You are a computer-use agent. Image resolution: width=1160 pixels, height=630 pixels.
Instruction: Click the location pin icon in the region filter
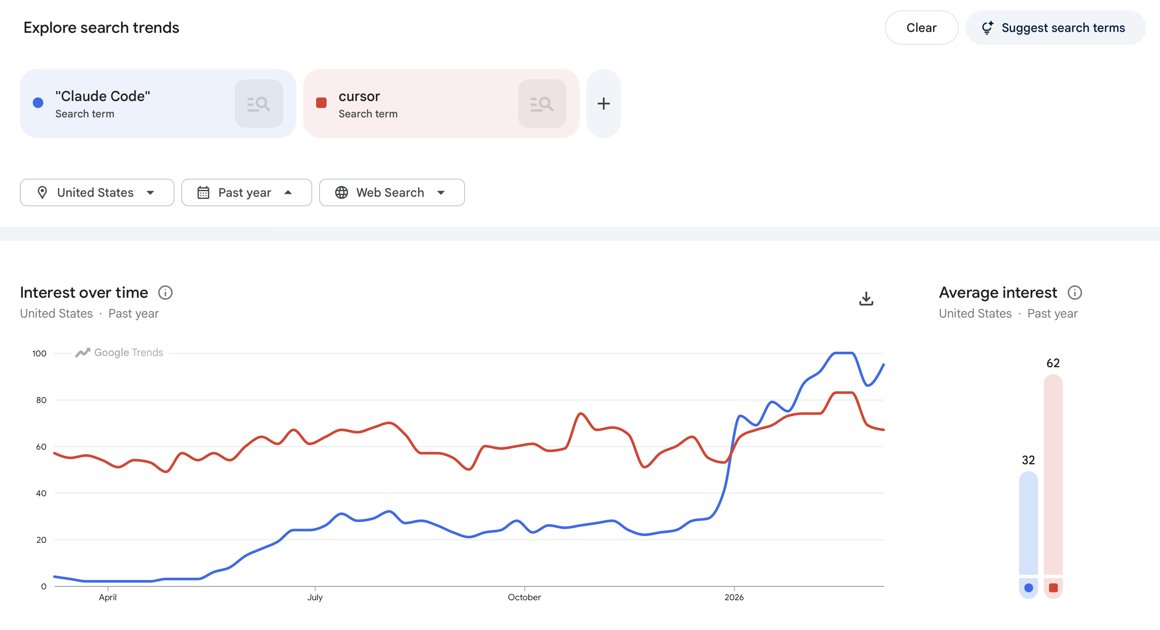(x=43, y=192)
